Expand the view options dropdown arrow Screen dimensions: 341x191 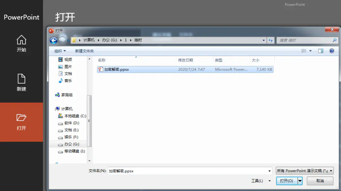coord(310,51)
